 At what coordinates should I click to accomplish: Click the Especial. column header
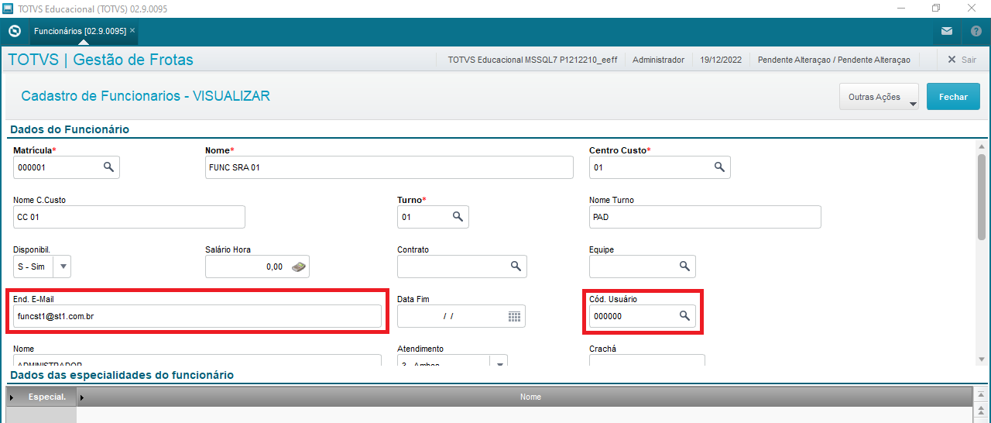click(x=42, y=397)
